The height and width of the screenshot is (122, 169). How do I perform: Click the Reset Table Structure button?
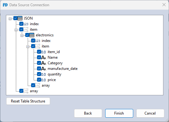28,101
